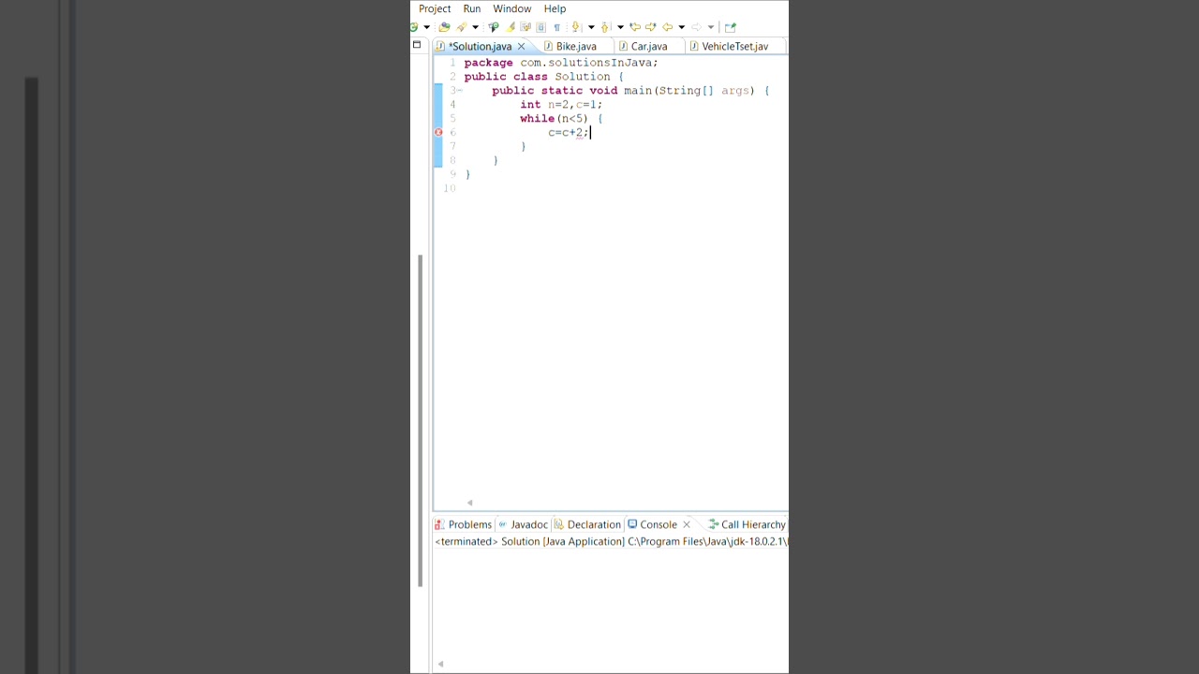Click the vertical scrollbar left of the console

click(420, 421)
